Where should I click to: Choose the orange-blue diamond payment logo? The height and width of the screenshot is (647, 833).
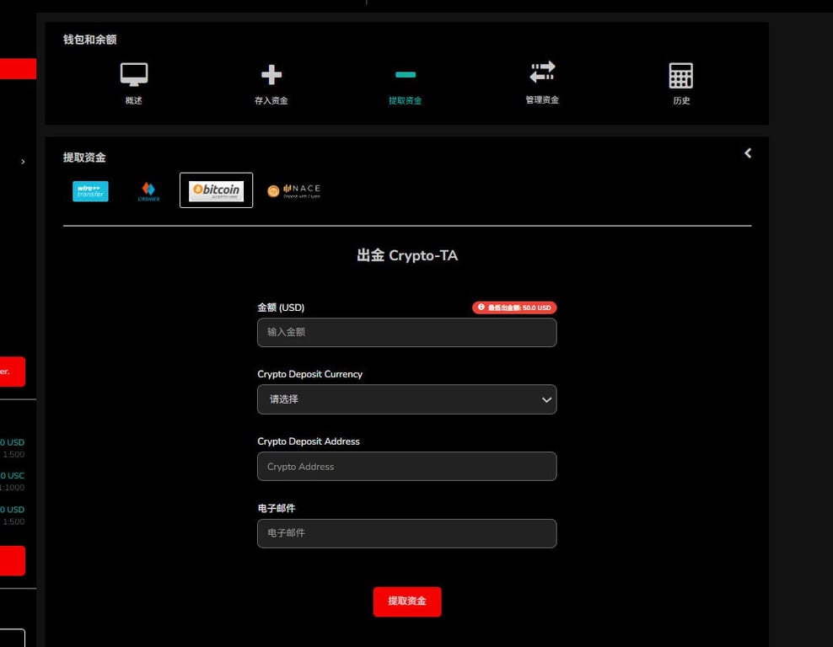(148, 191)
